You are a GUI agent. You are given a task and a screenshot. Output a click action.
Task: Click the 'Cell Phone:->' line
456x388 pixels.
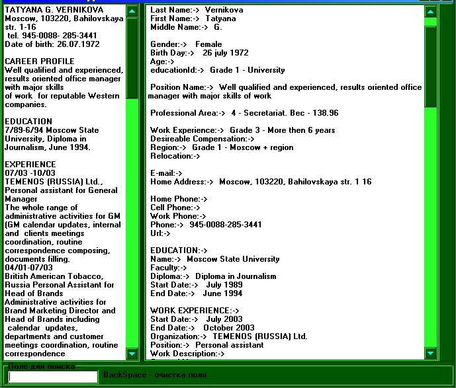(175, 208)
